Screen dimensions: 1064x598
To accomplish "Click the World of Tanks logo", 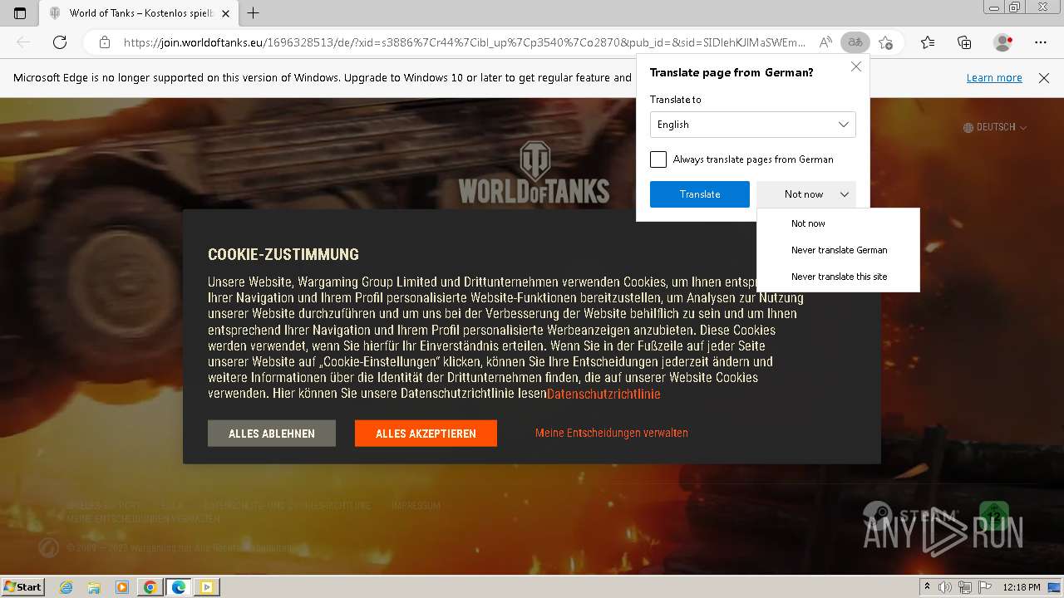I will [x=534, y=172].
